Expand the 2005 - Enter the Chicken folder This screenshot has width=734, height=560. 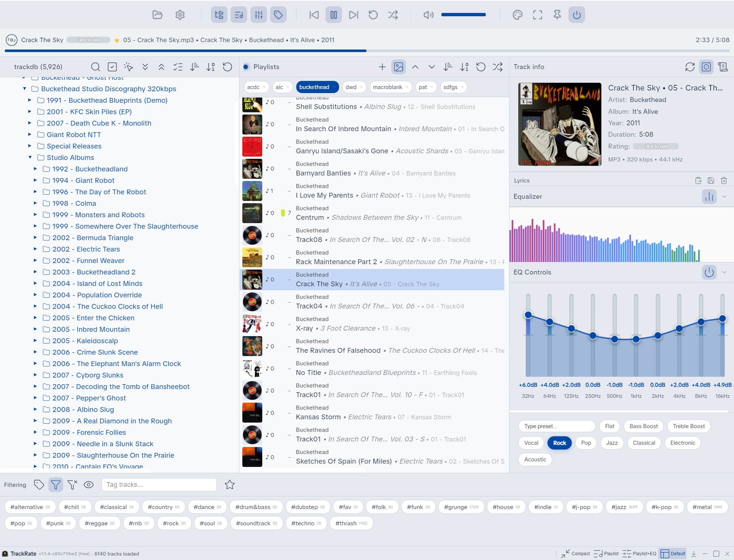pyautogui.click(x=35, y=318)
